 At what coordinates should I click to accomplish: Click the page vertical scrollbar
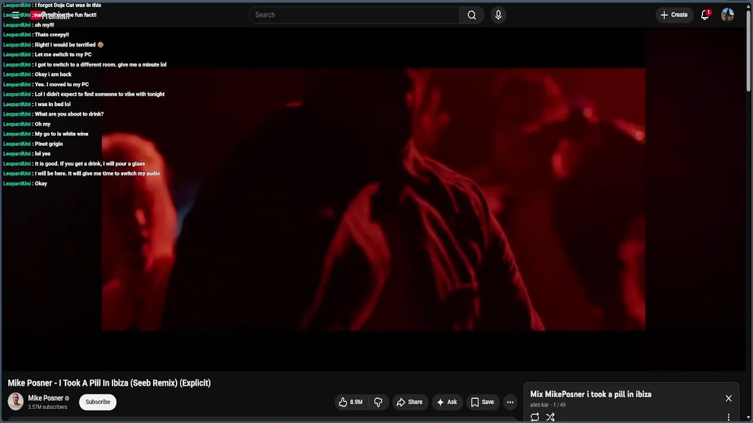tap(748, 50)
